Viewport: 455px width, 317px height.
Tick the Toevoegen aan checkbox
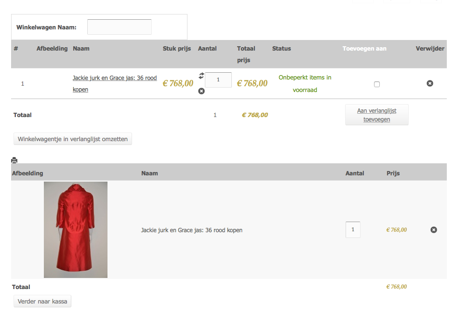[377, 84]
